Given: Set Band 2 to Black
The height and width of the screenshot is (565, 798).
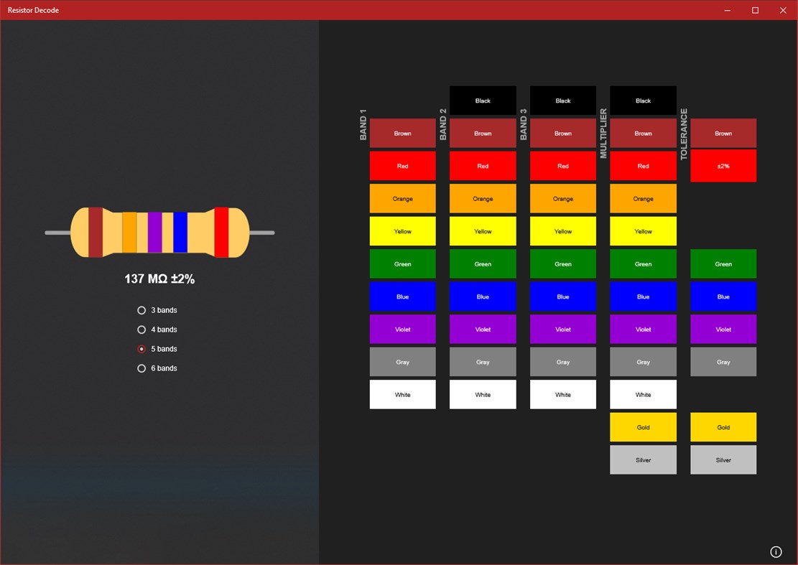Looking at the screenshot, I should (483, 101).
